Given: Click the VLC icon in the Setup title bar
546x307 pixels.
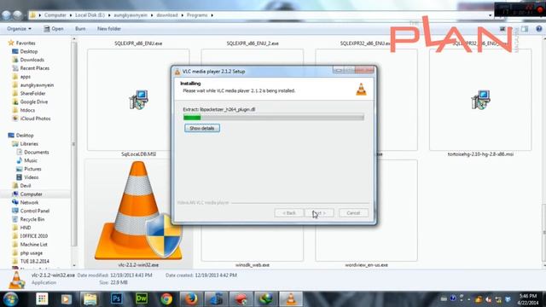Looking at the screenshot, I should click(177, 72).
